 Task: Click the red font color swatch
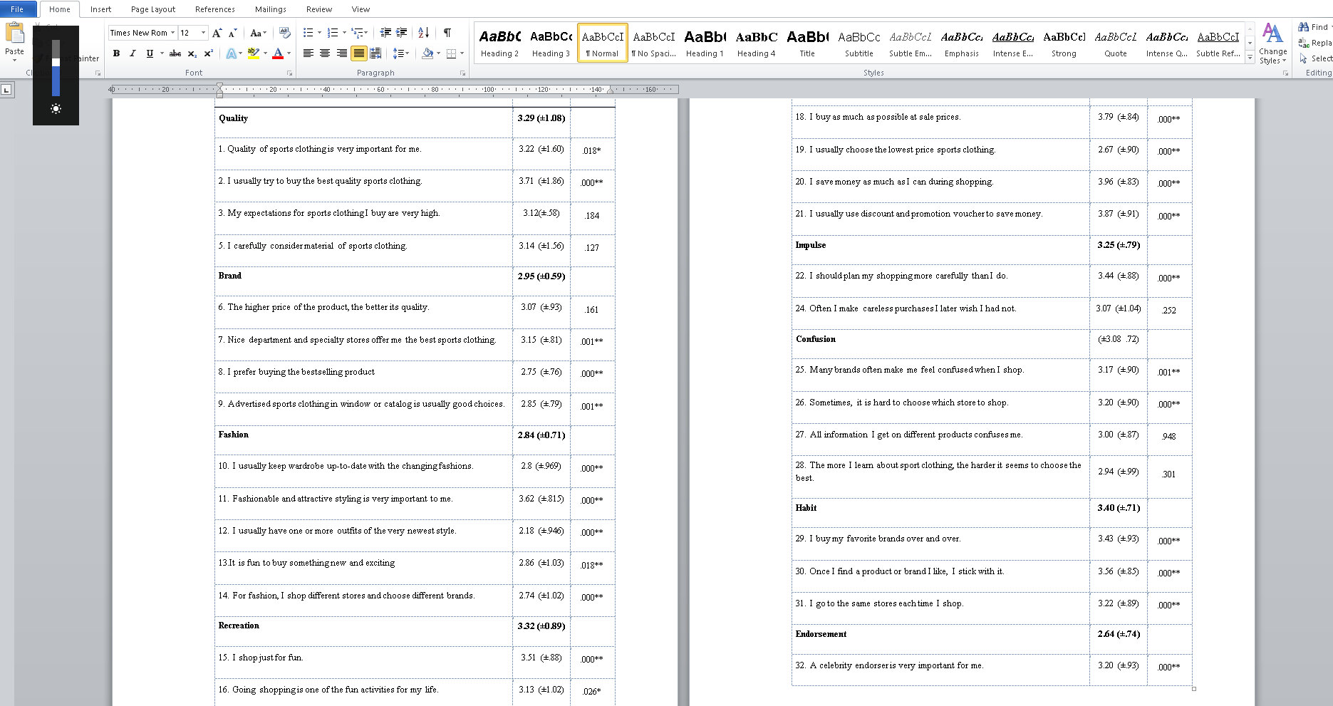[x=278, y=53]
